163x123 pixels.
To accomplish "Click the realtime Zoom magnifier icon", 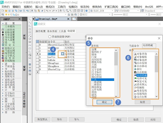I will point(64,11).
